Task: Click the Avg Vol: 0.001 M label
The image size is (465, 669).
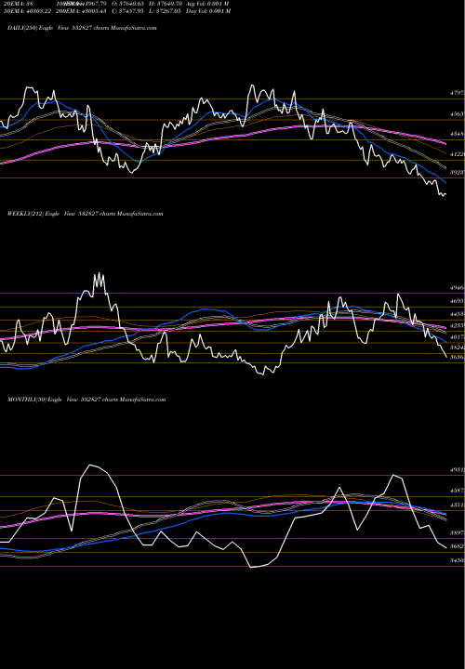Action: pos(208,4)
